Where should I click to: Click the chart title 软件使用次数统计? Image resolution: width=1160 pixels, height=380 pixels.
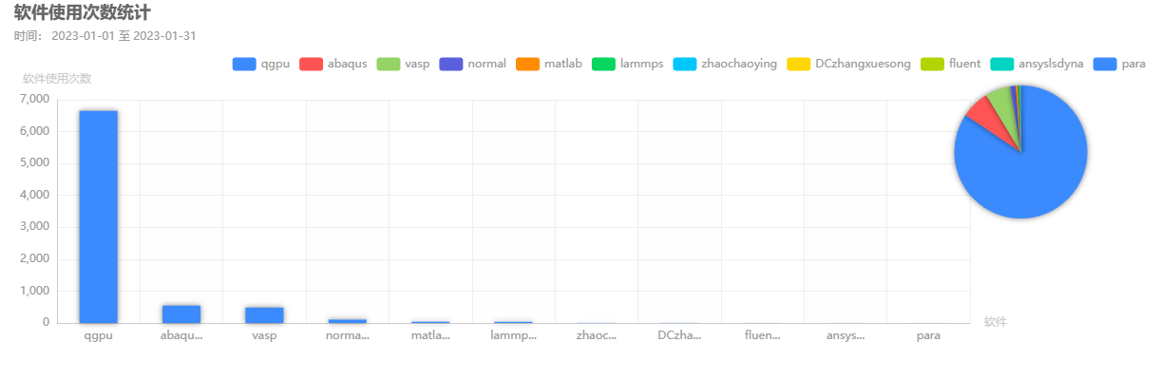click(83, 12)
